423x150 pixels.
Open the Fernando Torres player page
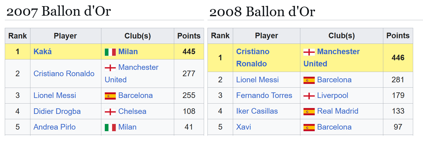pos(264,95)
